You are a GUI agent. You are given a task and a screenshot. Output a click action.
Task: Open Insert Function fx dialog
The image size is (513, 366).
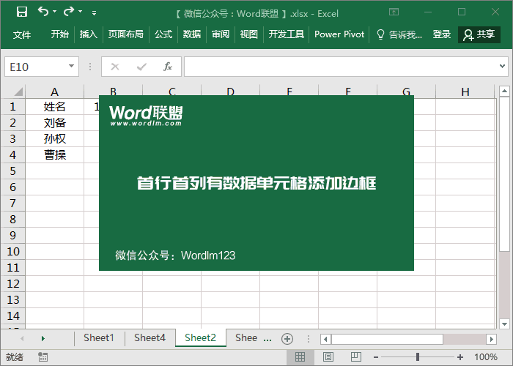pos(168,67)
